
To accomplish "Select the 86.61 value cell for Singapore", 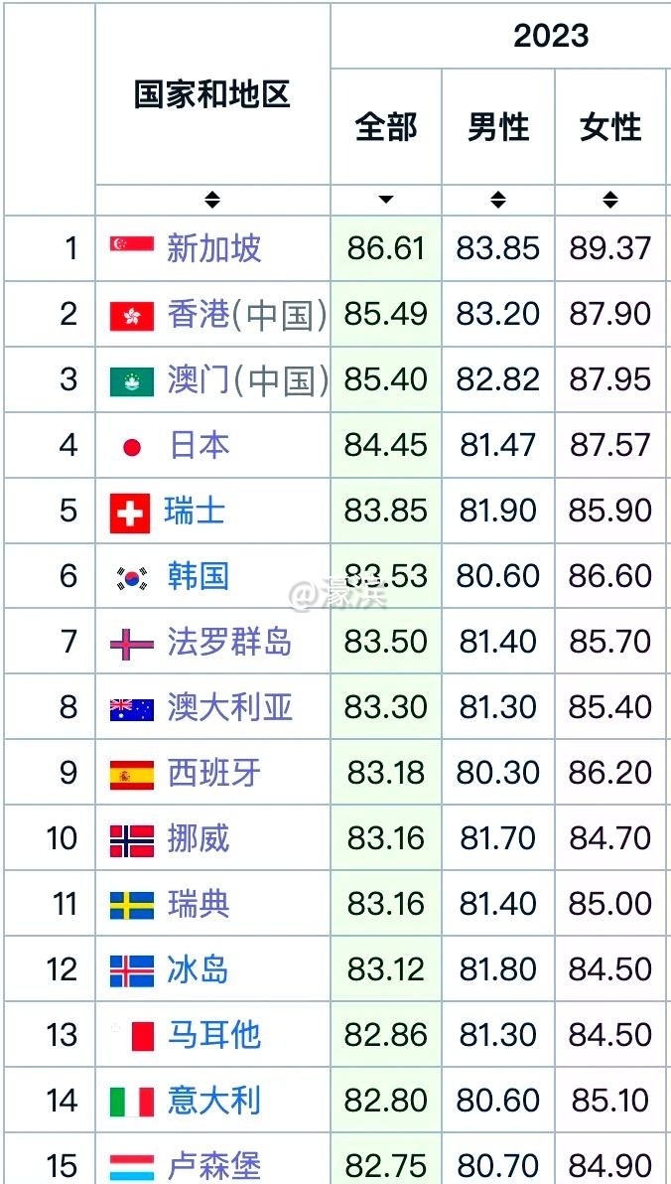I will [x=386, y=247].
